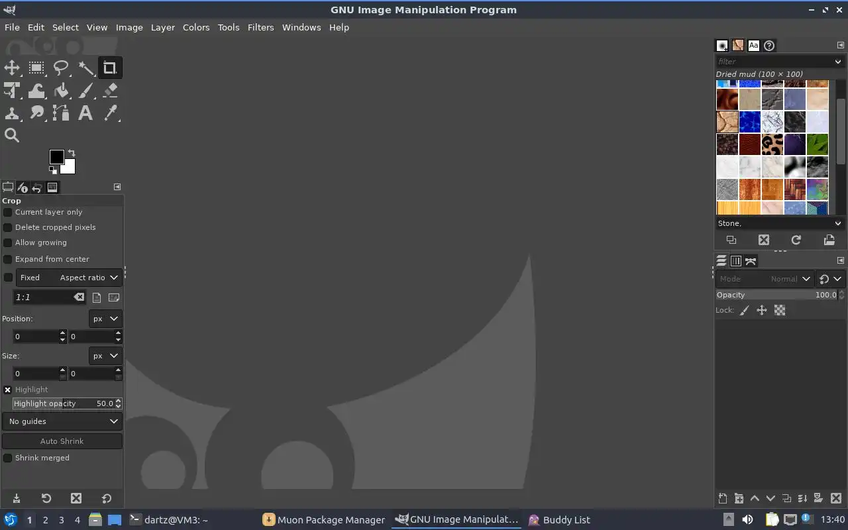Screen dimensions: 848x530
Task: Select the Move tool
Action: 12,68
